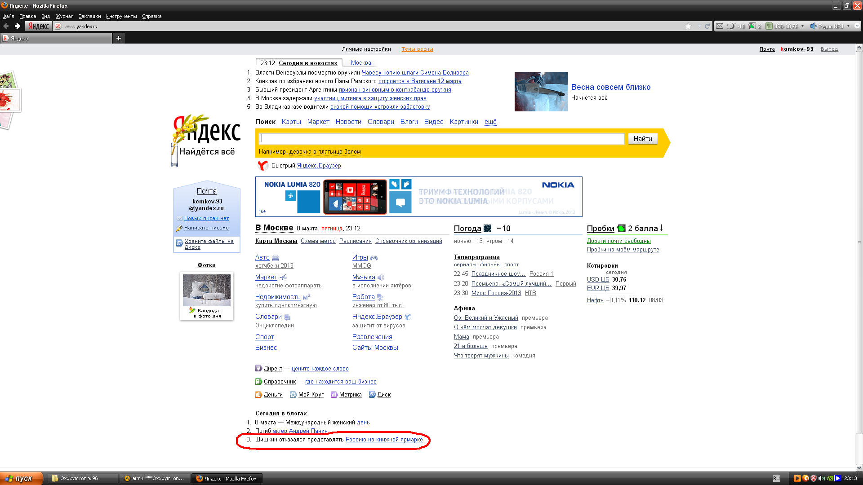Screen dimensions: 863x485
Task: Click the green Пробки traffic light icon
Action: (621, 229)
